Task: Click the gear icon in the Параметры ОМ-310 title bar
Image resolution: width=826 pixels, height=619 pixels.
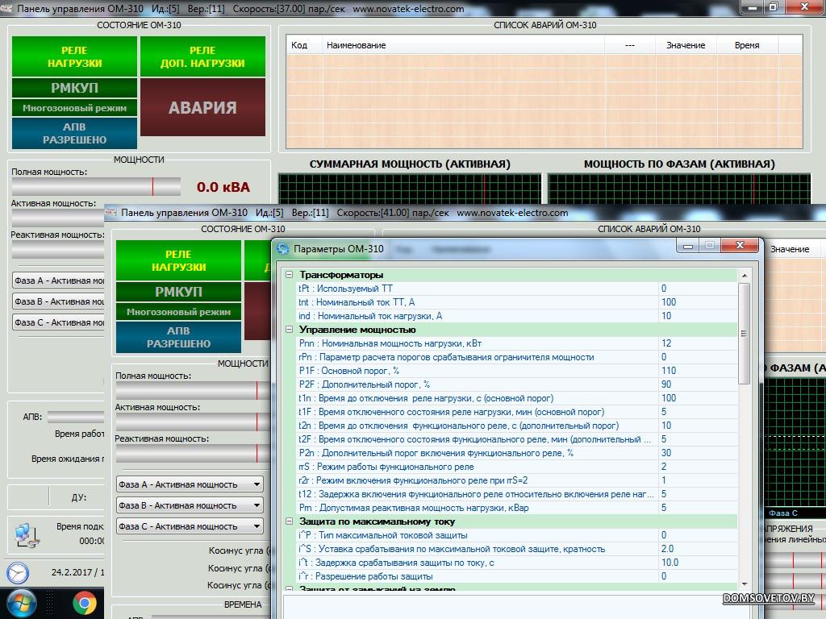Action: [283, 249]
